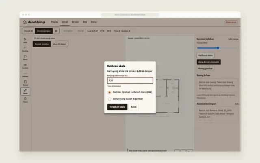260x163 pixels.
Task: Switch to 3D only view
Action: pyautogui.click(x=56, y=31)
